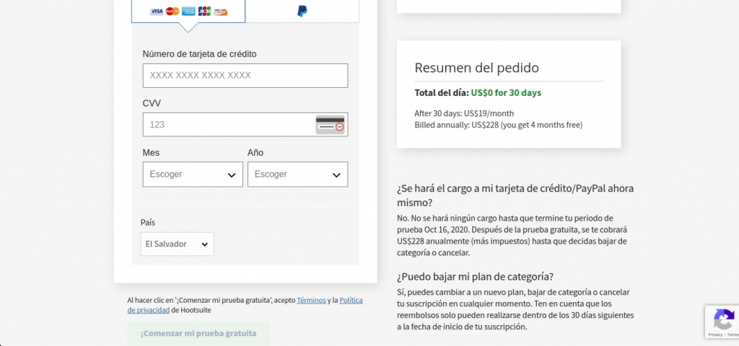The width and height of the screenshot is (739, 346).
Task: Click the Discover card logo
Action: coord(220,12)
